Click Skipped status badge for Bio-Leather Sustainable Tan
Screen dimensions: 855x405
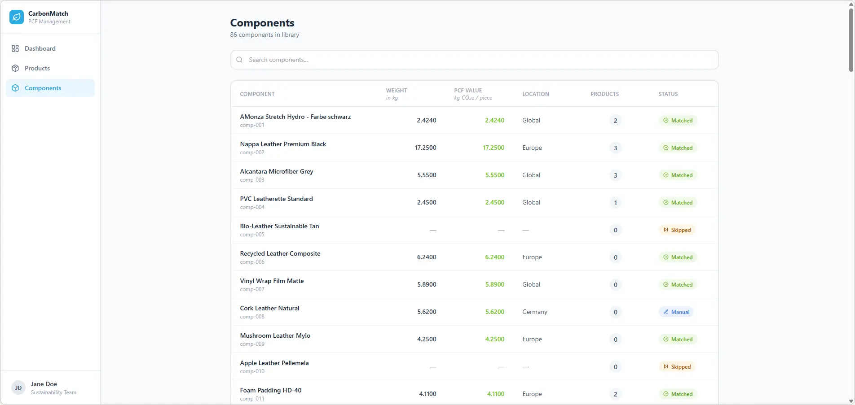point(677,230)
